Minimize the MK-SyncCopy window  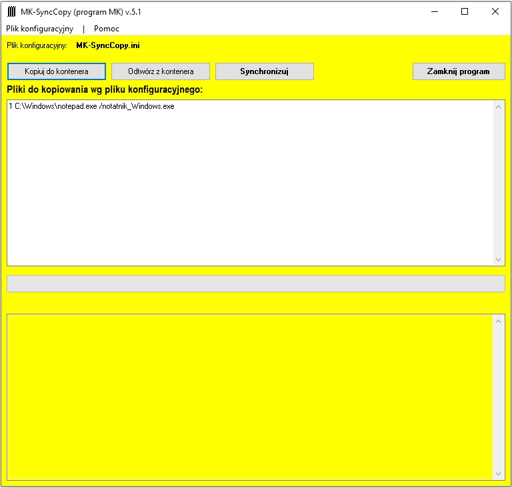click(x=434, y=11)
